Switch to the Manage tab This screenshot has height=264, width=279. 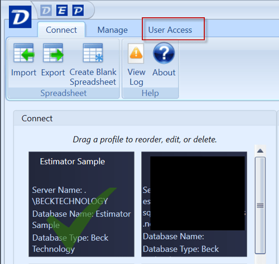coord(113,30)
